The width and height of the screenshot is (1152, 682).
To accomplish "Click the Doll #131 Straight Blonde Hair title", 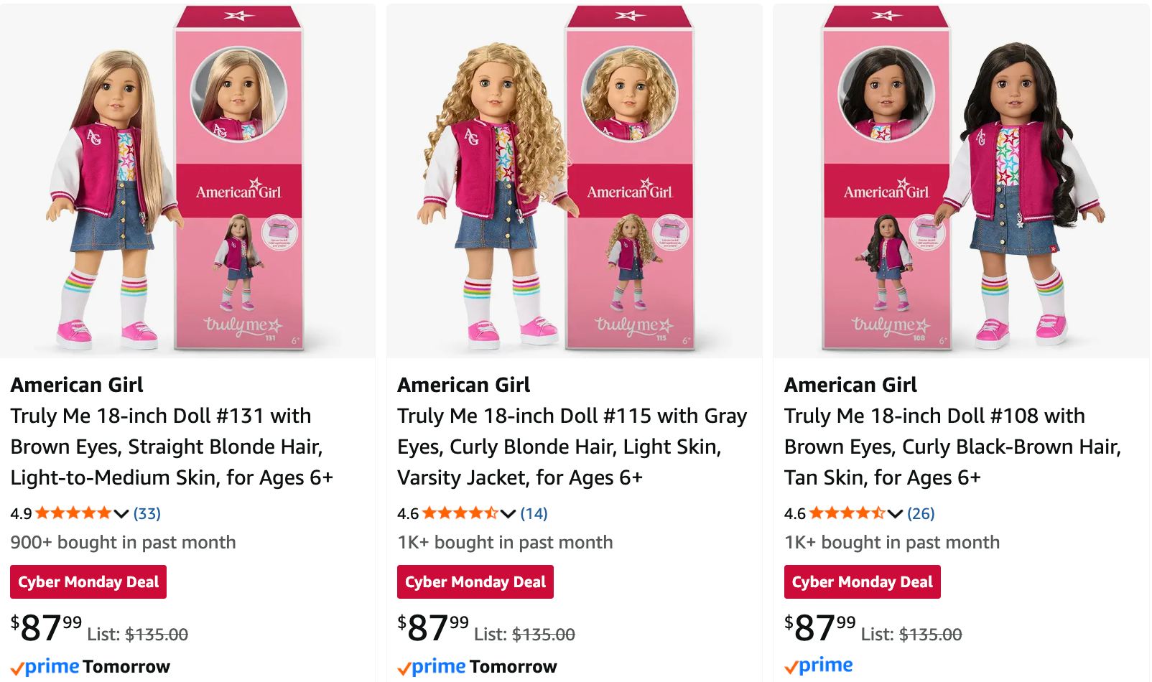I will click(172, 447).
